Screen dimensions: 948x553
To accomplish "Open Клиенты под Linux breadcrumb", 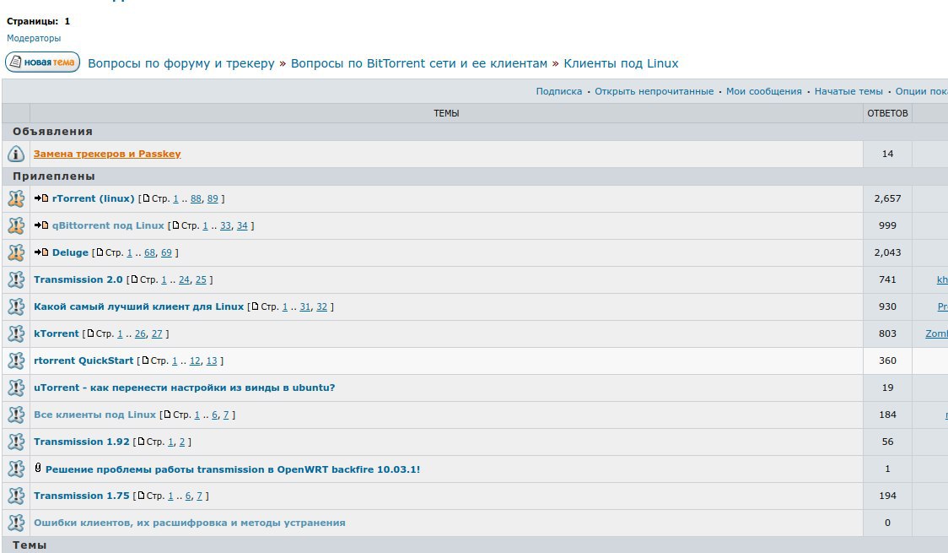I will pyautogui.click(x=621, y=63).
